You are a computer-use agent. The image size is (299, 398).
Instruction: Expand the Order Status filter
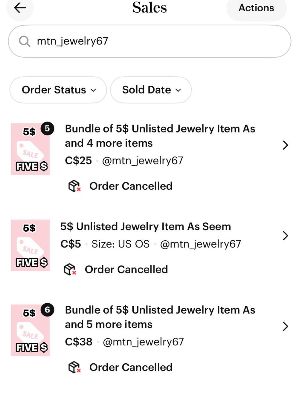click(58, 90)
